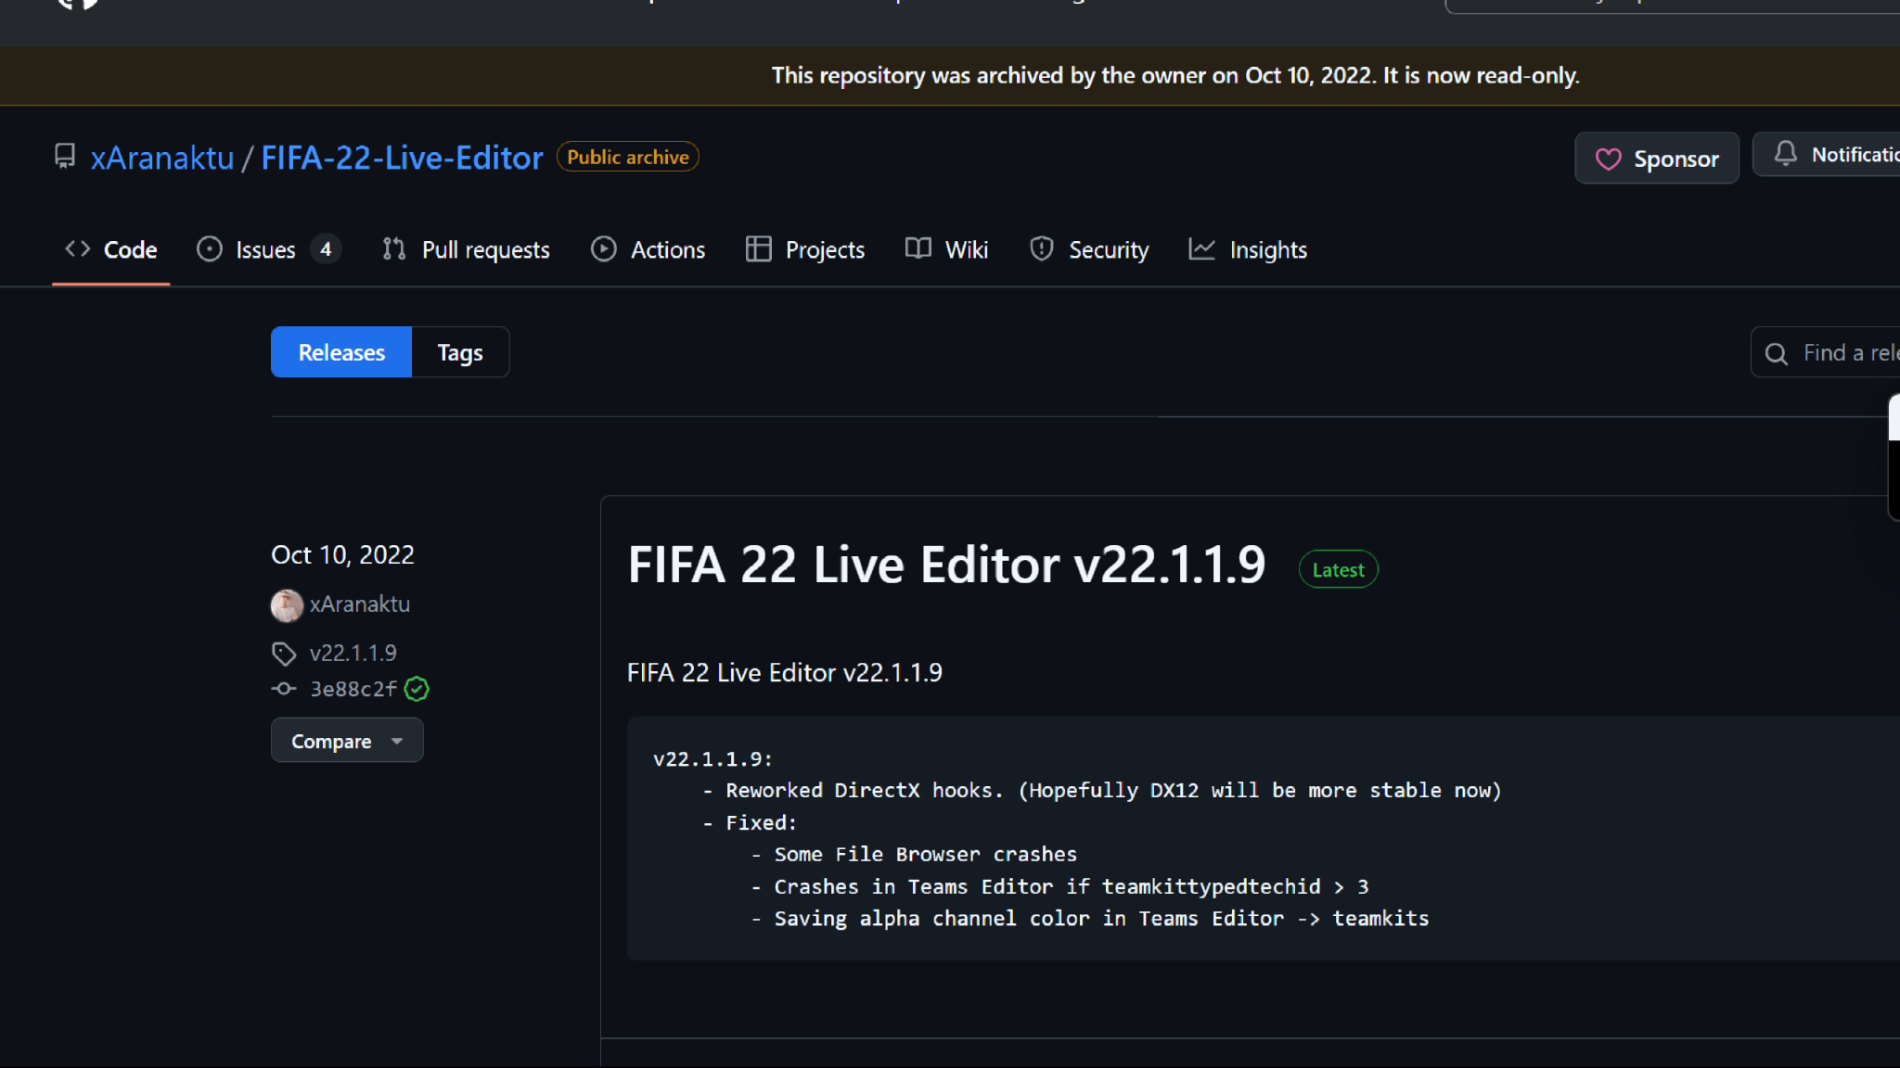Click the repository icon beside xAranaktu
Viewport: 1900px width, 1068px height.
[65, 156]
